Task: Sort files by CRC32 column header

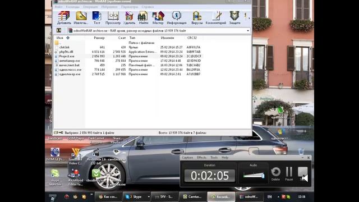Action: (x=192, y=38)
